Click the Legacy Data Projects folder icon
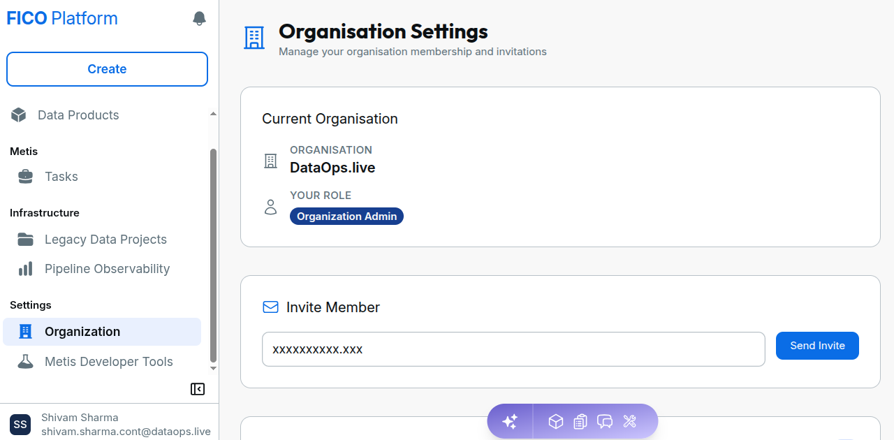The width and height of the screenshot is (894, 440). tap(25, 240)
